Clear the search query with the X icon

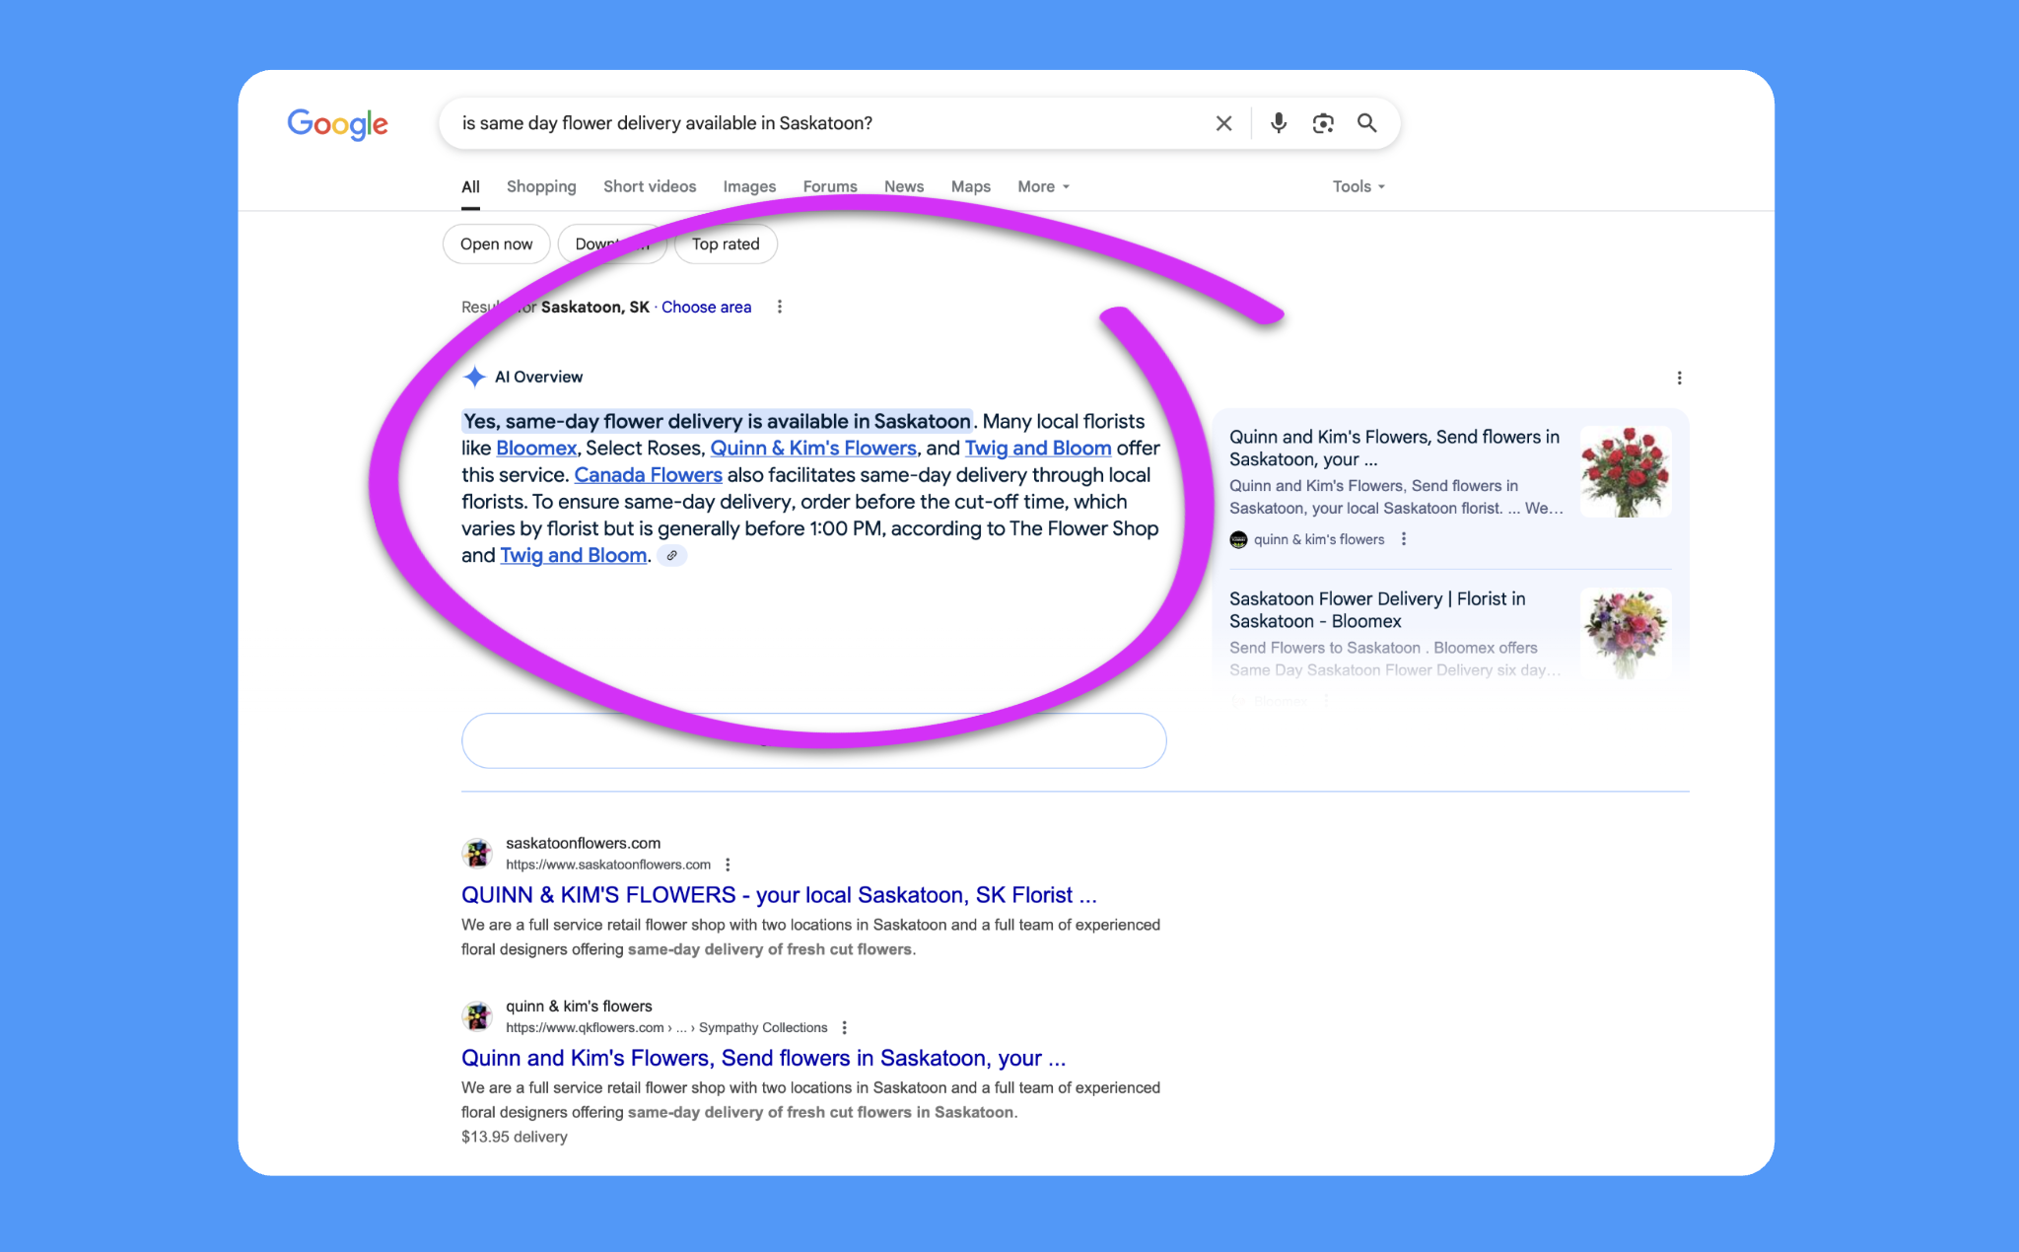(x=1223, y=123)
